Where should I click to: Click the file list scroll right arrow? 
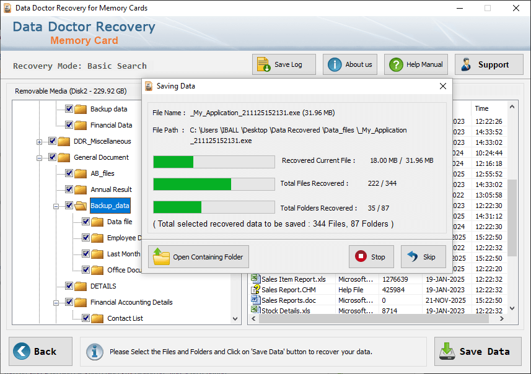point(501,319)
